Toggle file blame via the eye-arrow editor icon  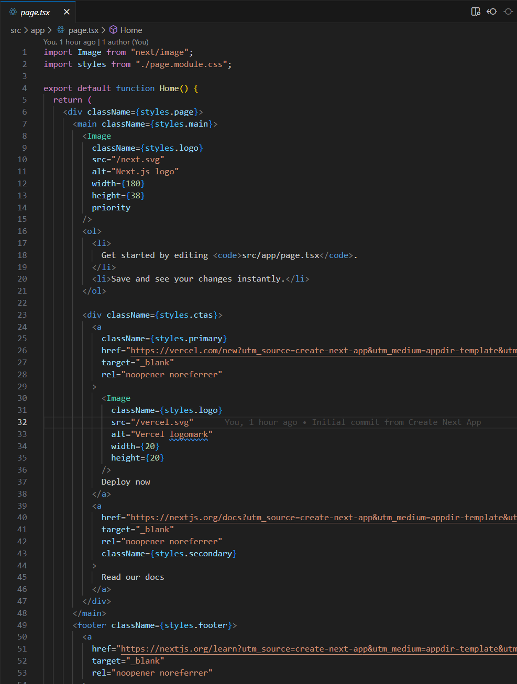[491, 11]
